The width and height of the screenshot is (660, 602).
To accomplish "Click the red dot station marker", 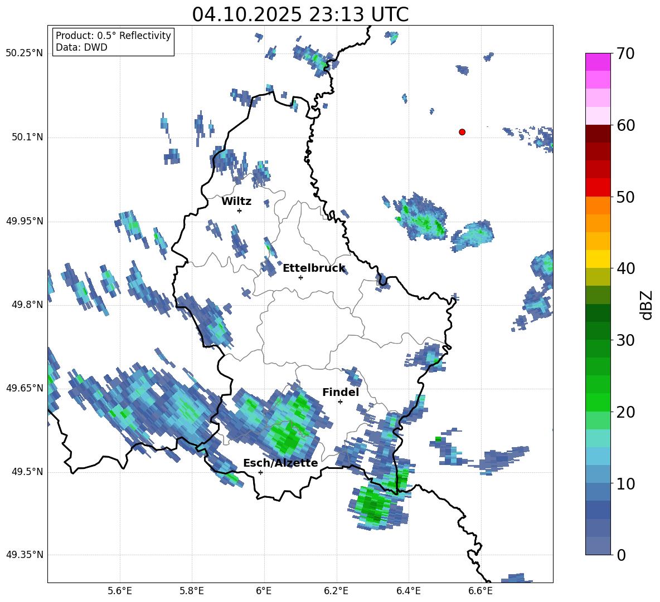I will [x=462, y=132].
